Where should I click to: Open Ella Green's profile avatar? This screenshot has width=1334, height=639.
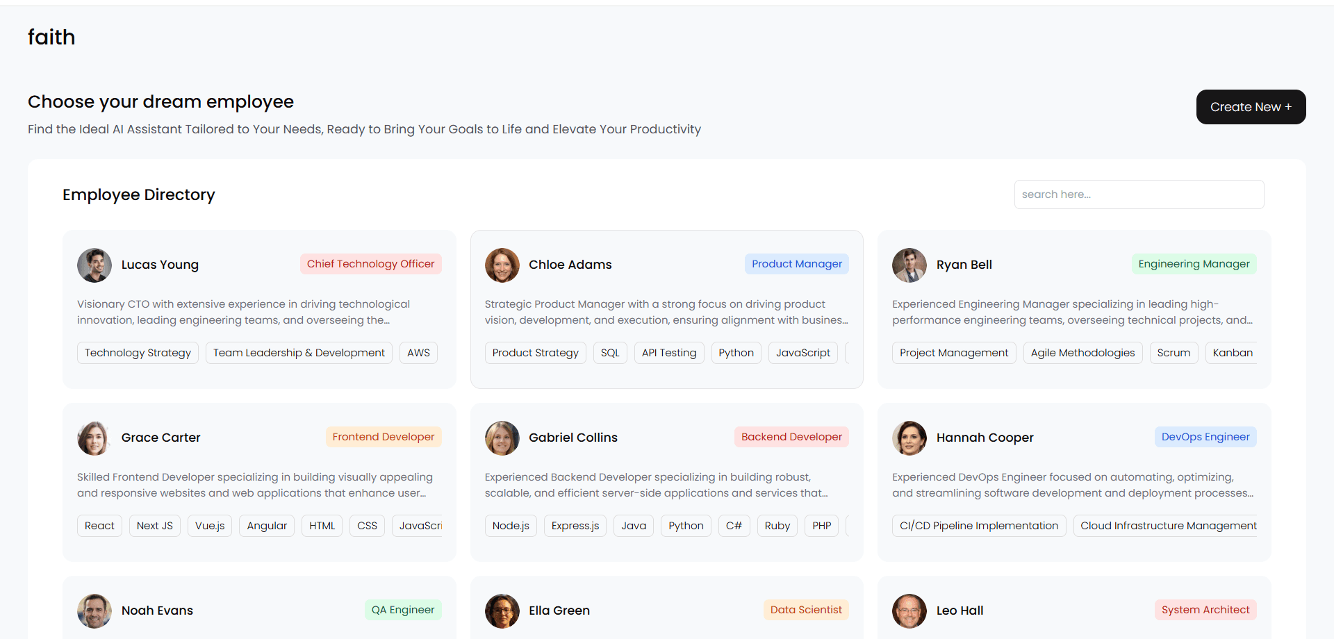click(502, 611)
